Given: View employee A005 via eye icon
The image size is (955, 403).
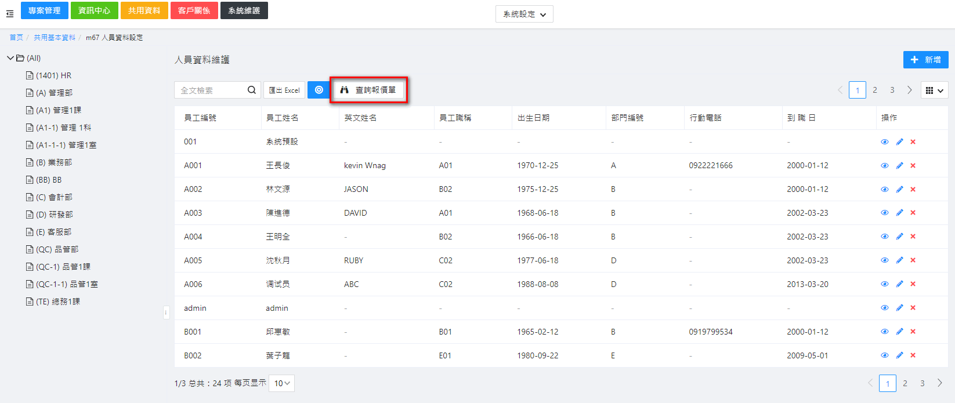Looking at the screenshot, I should coord(884,260).
